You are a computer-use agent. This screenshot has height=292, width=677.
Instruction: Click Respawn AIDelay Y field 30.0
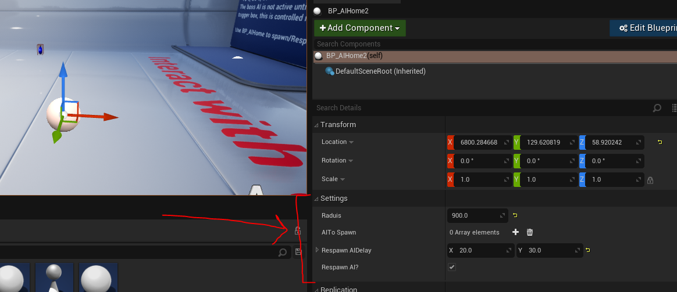550,250
